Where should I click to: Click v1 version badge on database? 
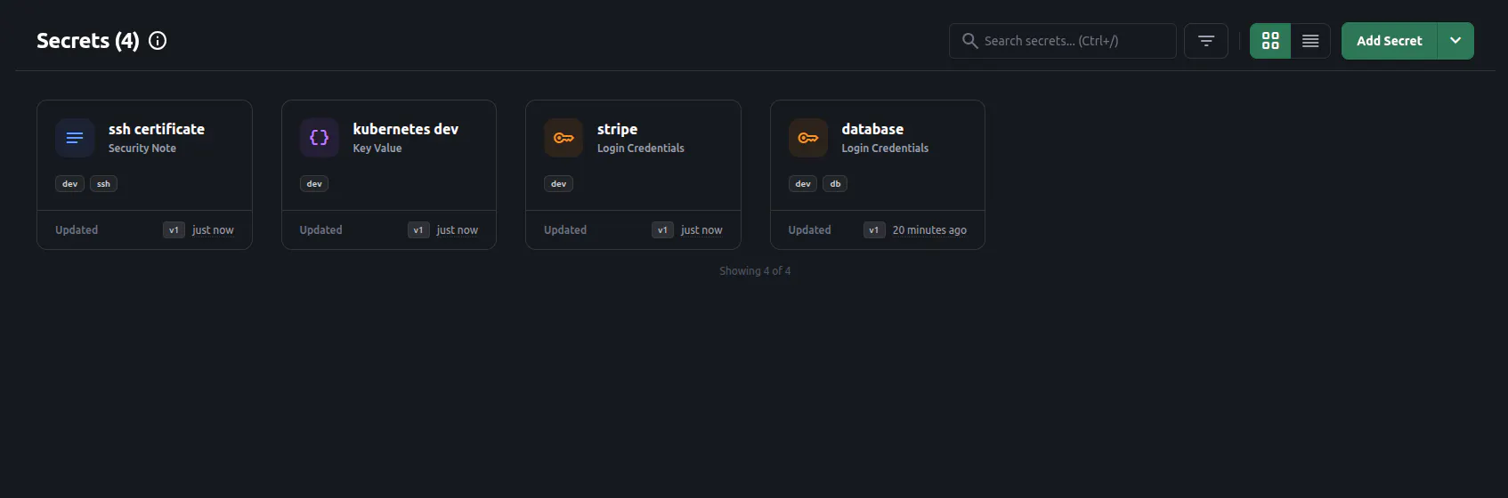pos(874,230)
